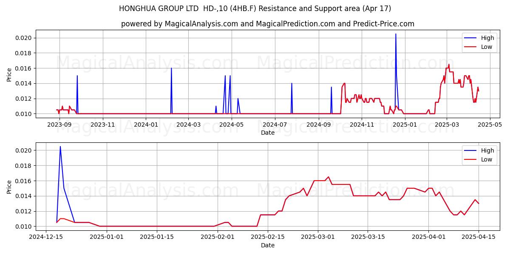Click the 2025-02-01 tick label
The height and width of the screenshot is (255, 510).
(218, 237)
